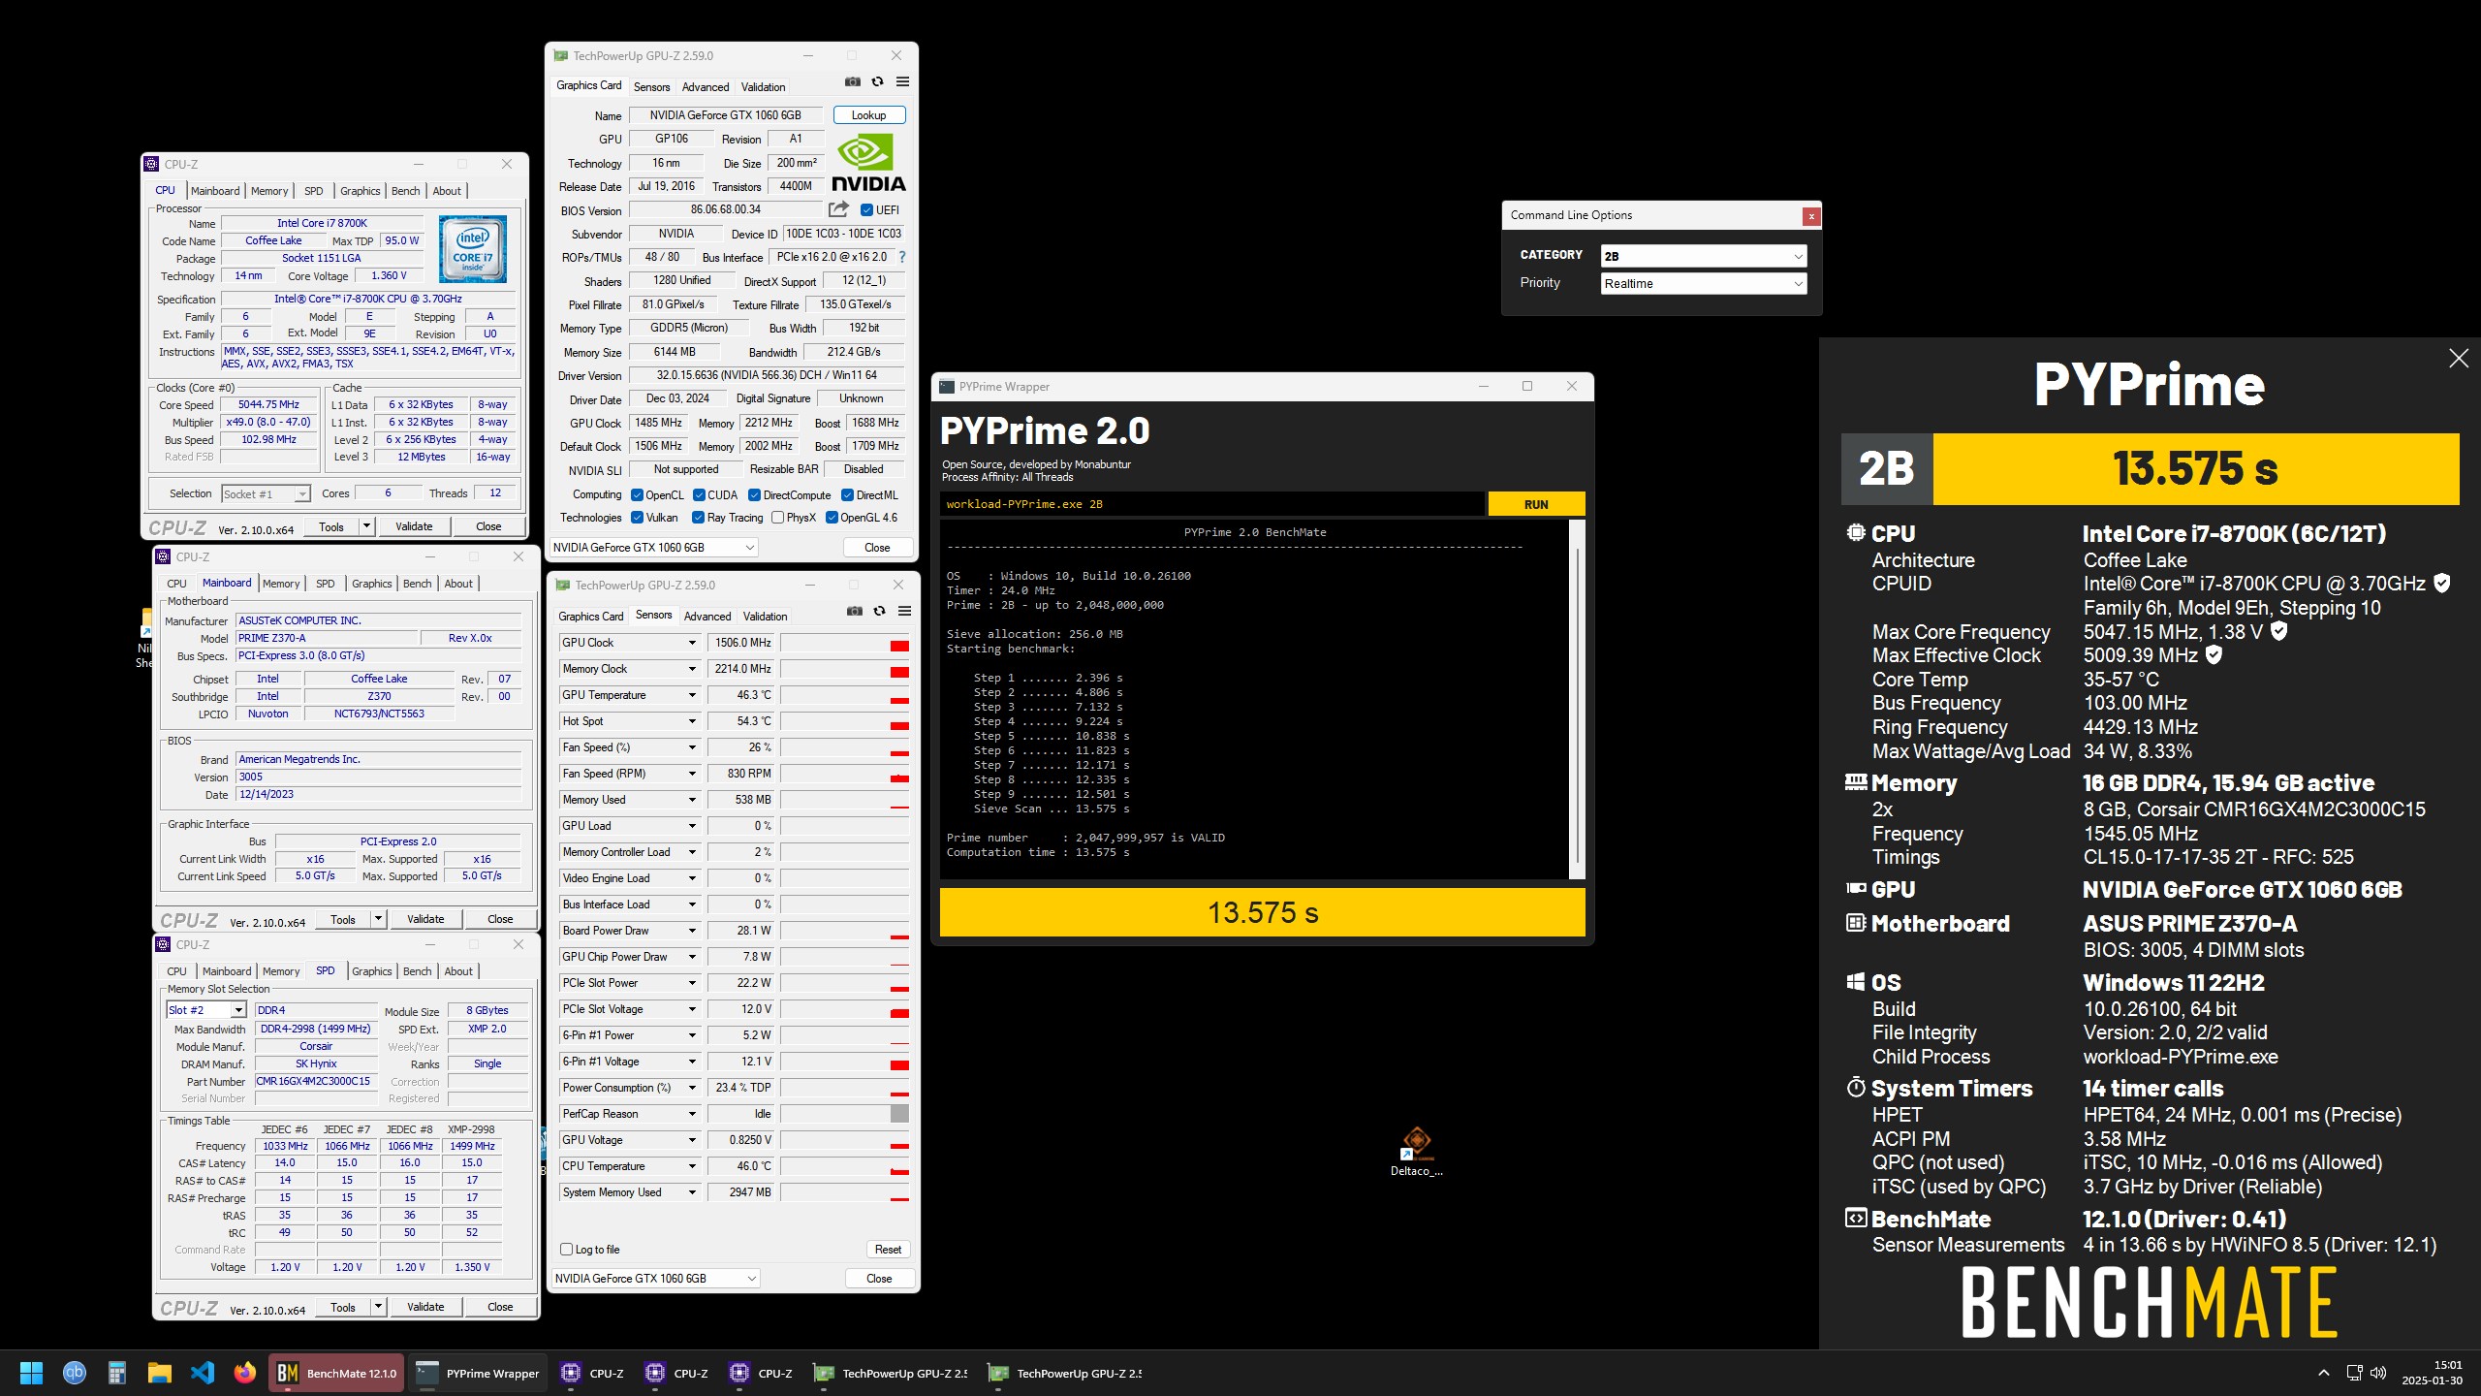Toggle the CUDA checkbox

coord(699,495)
